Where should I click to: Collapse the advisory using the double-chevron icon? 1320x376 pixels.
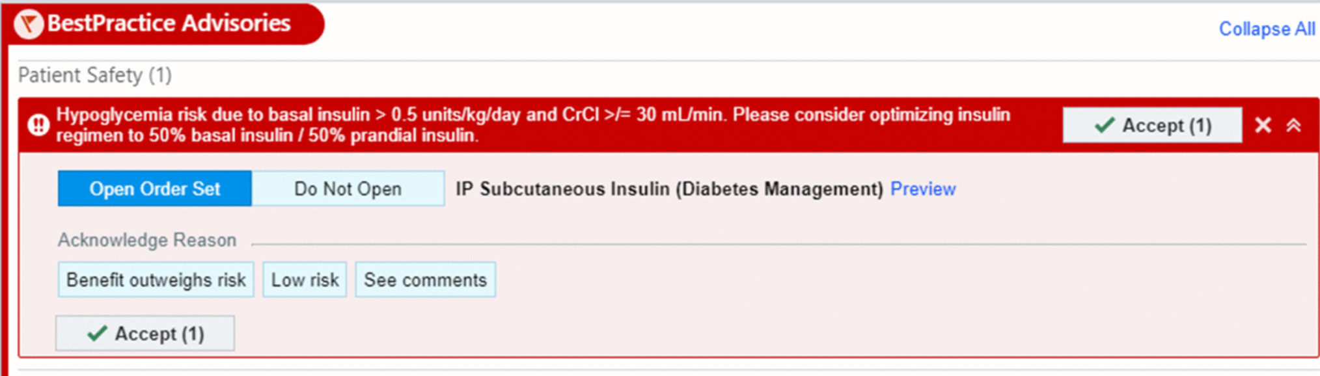click(1293, 125)
